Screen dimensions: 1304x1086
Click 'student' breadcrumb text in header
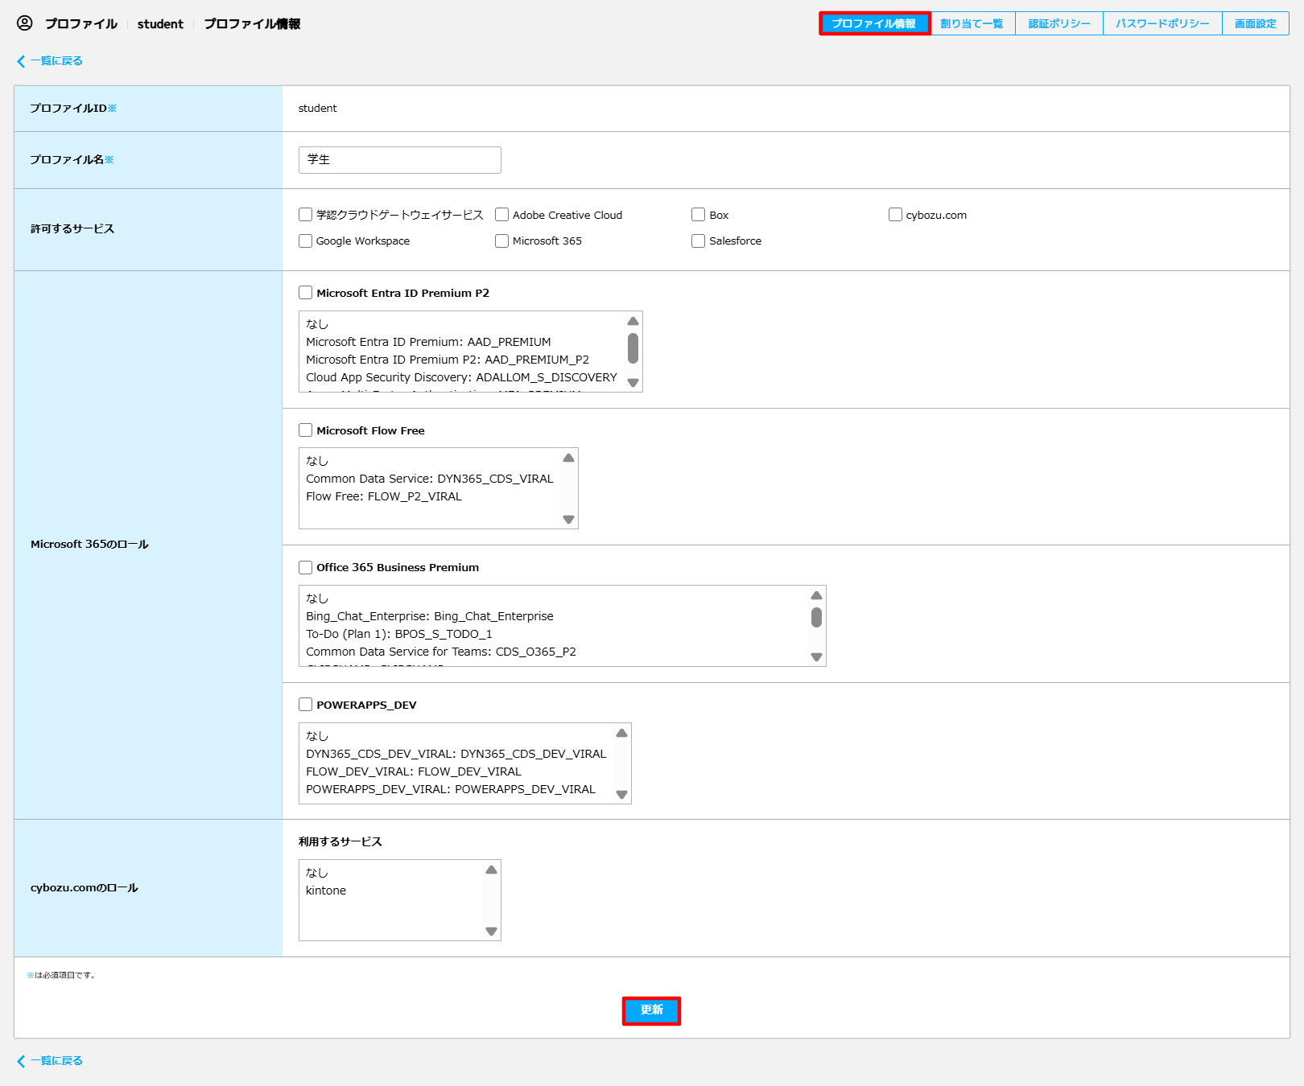pyautogui.click(x=160, y=24)
